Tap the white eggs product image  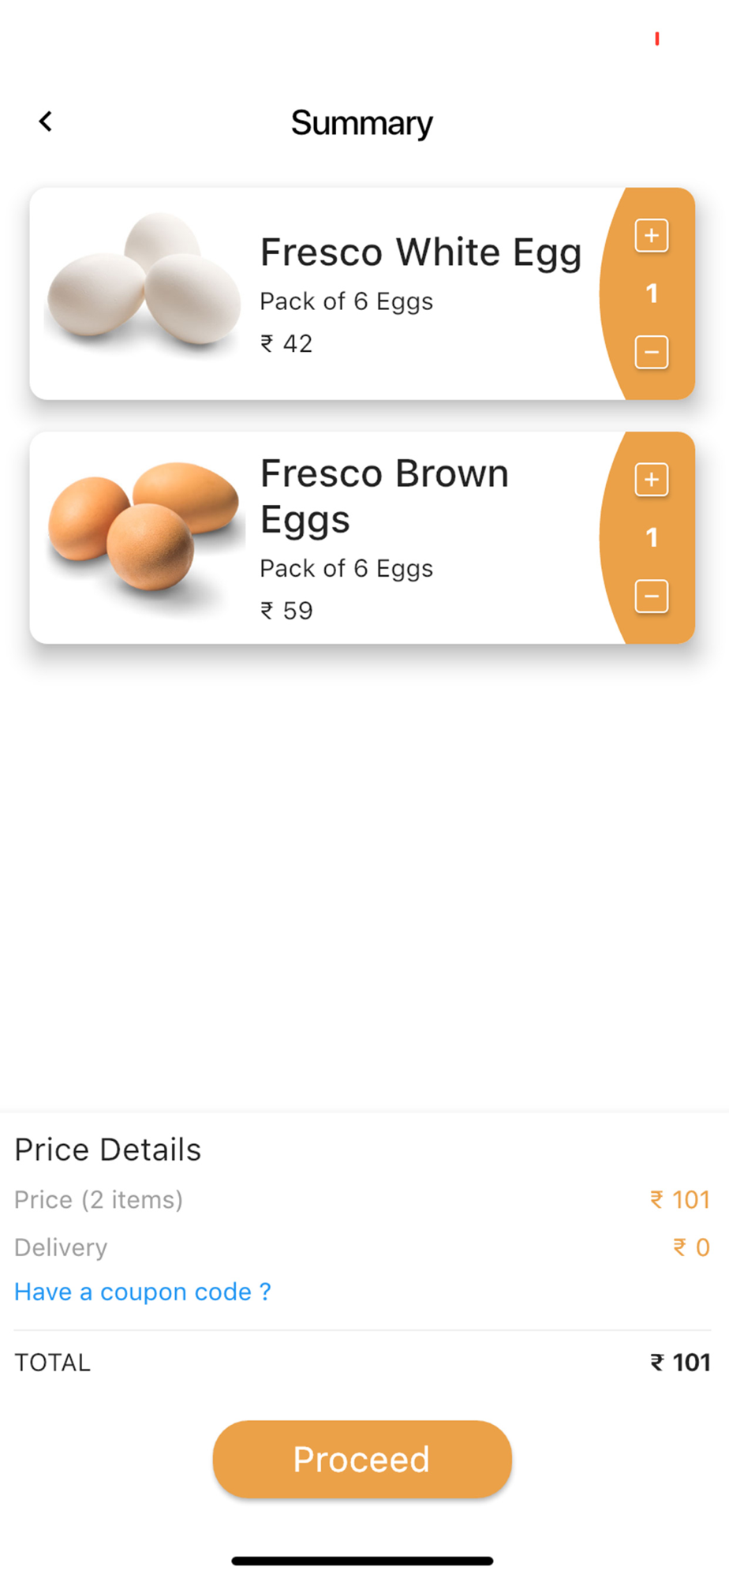(144, 280)
